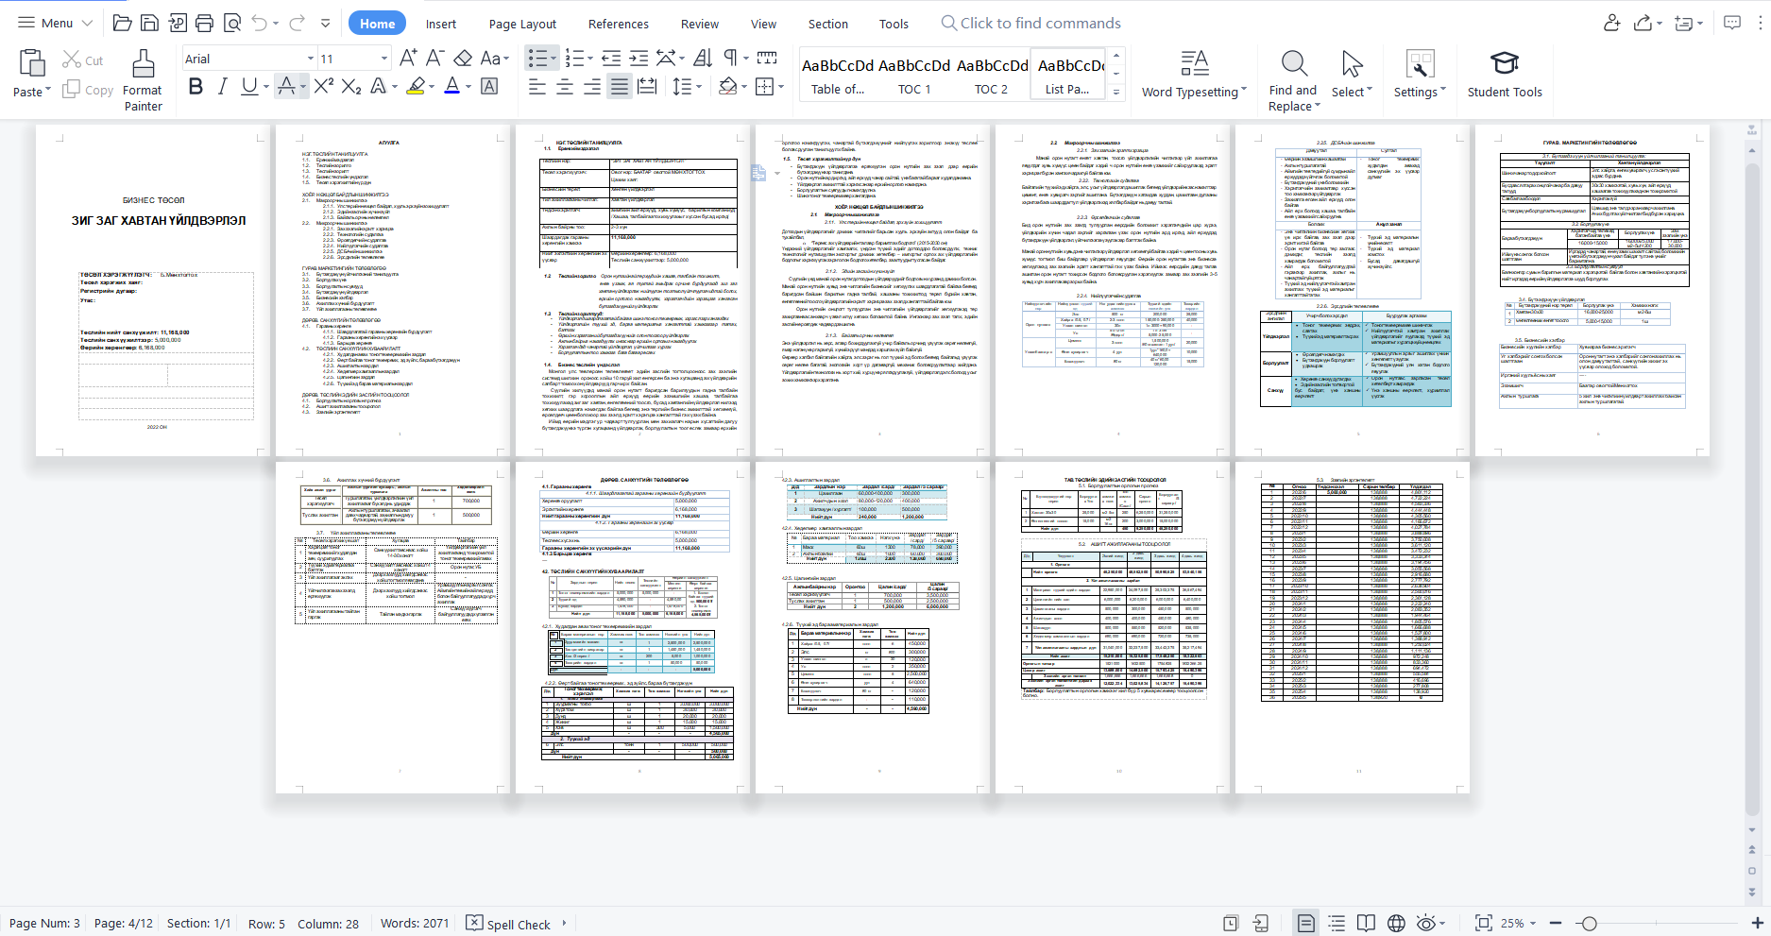Click the title page thumbnail
Viewport: 1771px width, 936px height.
pos(153,290)
